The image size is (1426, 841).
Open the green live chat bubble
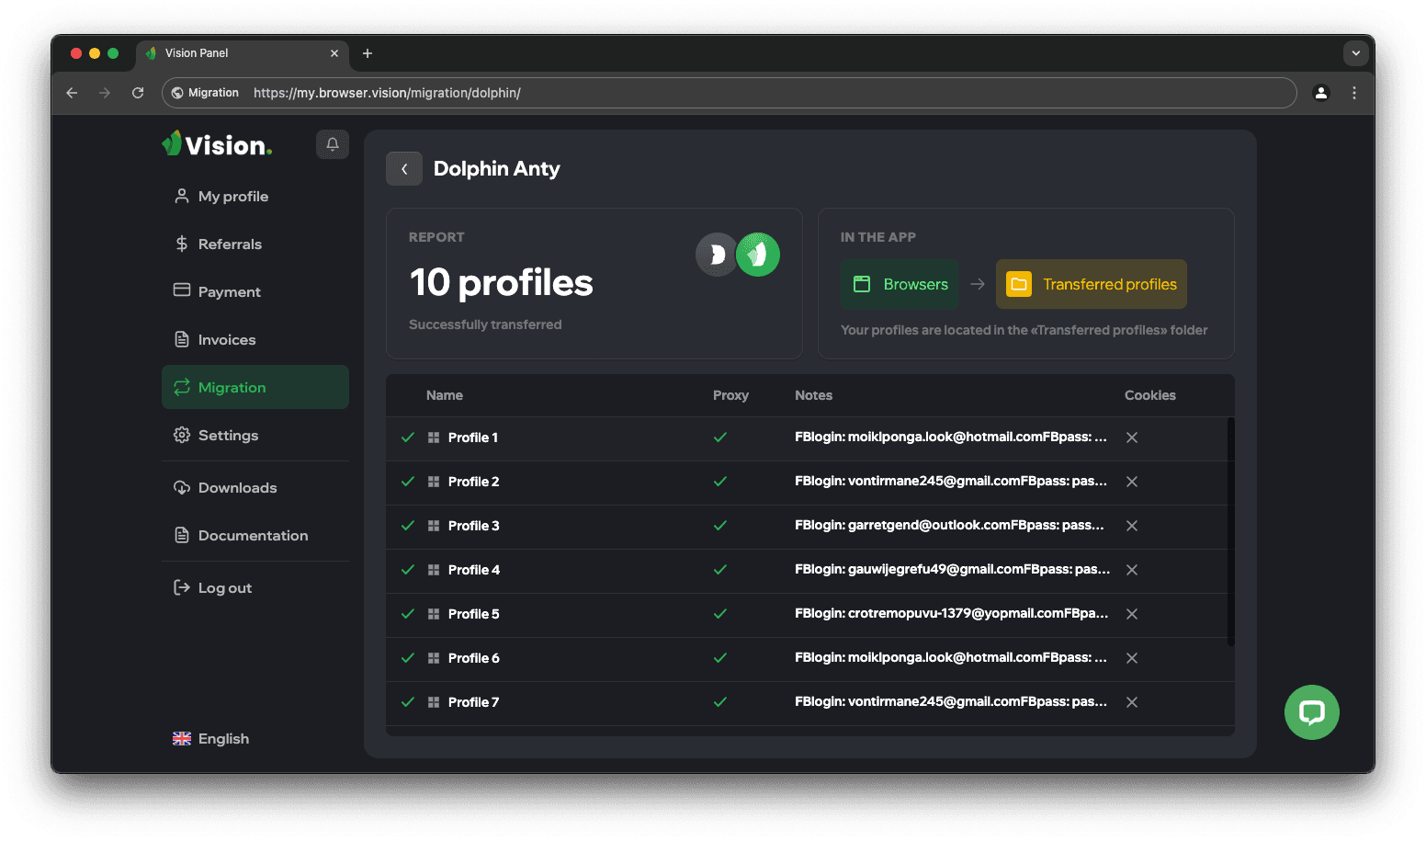coord(1311,712)
